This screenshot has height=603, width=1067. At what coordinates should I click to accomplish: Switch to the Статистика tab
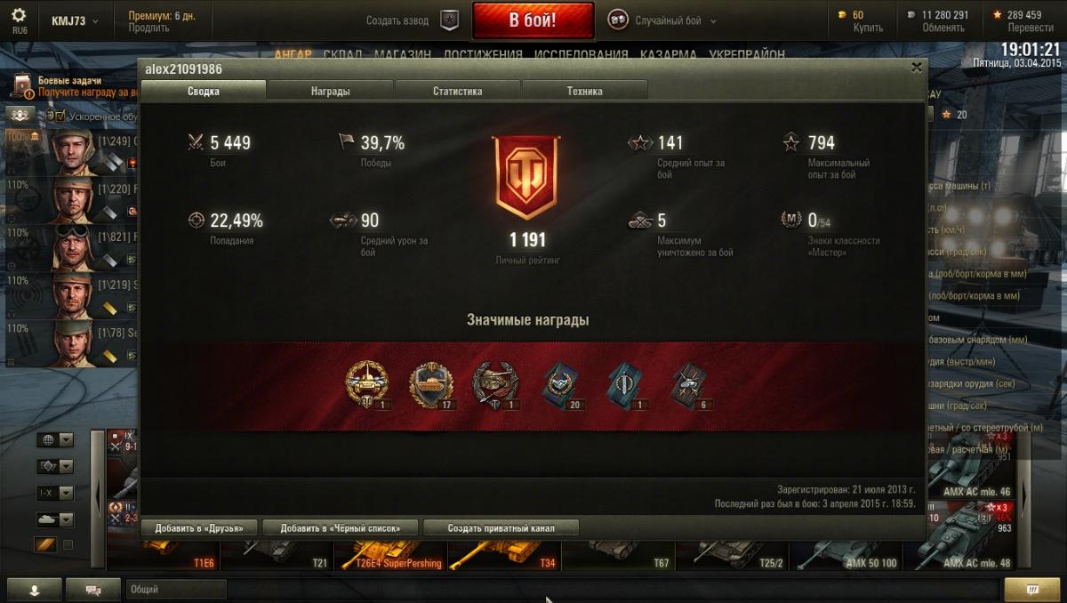(x=458, y=91)
